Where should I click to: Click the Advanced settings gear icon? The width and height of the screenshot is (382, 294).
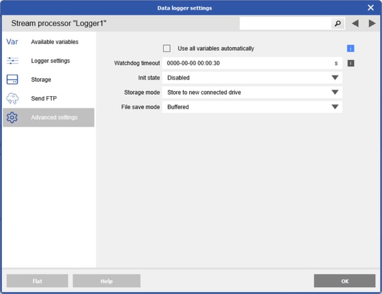[12, 117]
